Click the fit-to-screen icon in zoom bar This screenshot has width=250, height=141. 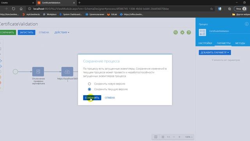[163, 137]
